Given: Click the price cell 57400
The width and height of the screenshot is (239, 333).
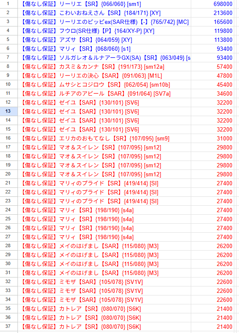Looking at the screenshot, I should 212,67.
